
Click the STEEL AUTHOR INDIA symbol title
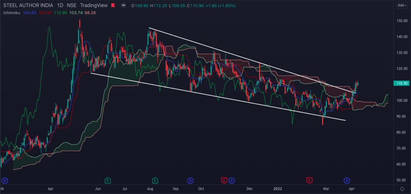point(28,6)
